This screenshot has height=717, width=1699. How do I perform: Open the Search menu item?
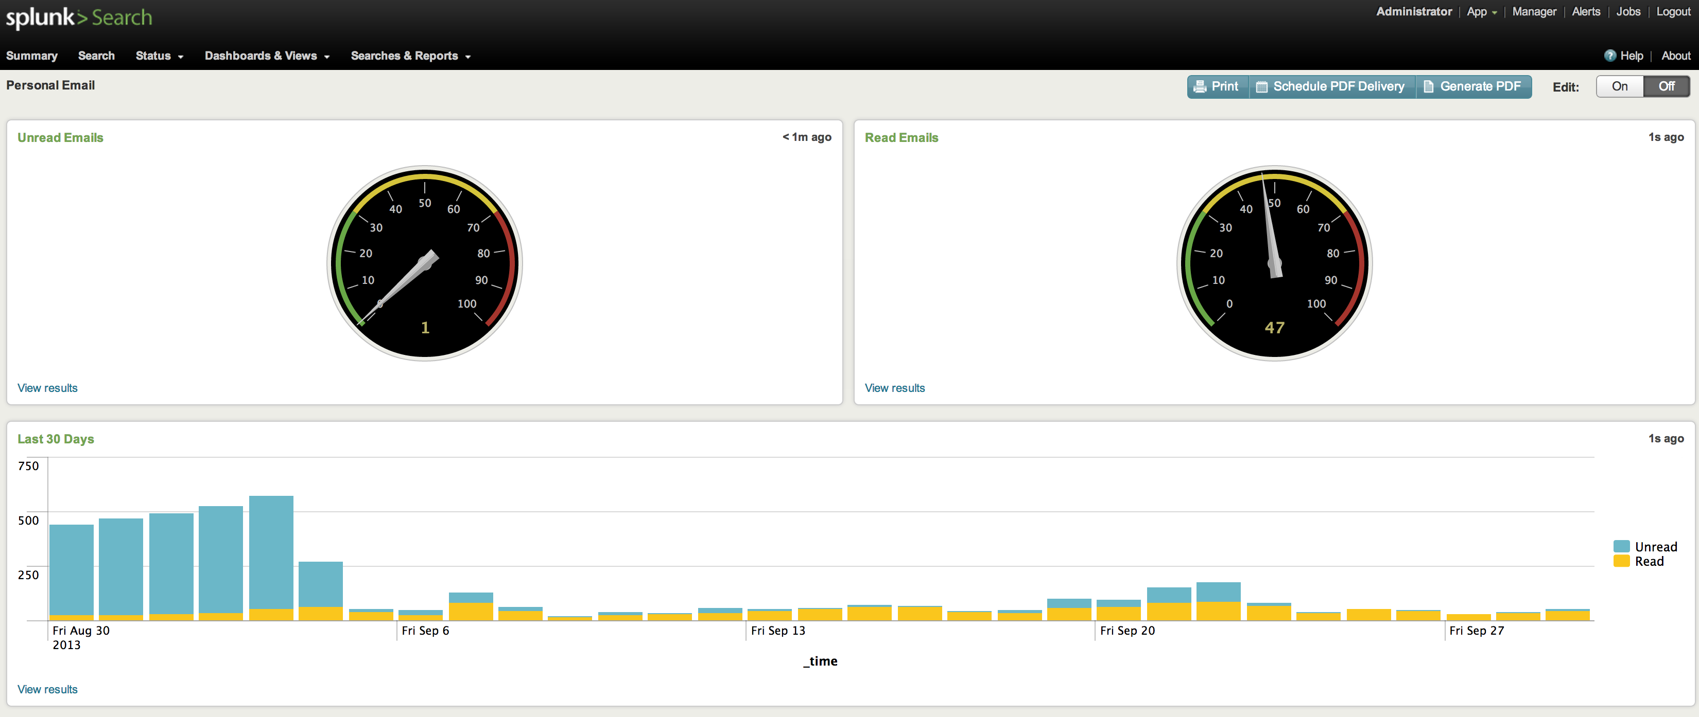click(96, 56)
